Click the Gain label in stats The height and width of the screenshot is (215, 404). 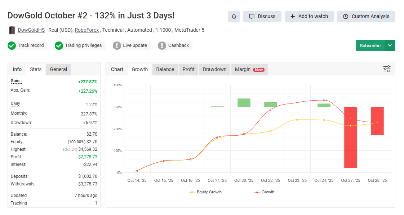coord(16,81)
